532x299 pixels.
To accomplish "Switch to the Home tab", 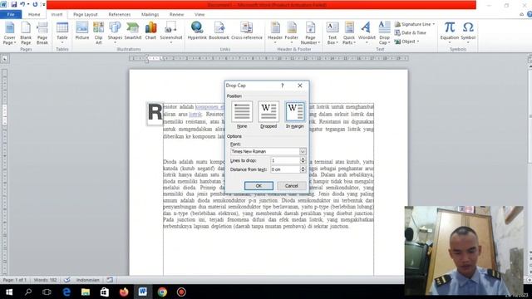I will click(34, 15).
